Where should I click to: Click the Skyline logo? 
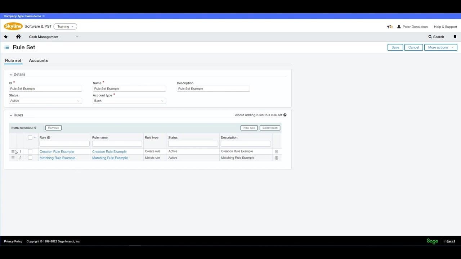13,26
